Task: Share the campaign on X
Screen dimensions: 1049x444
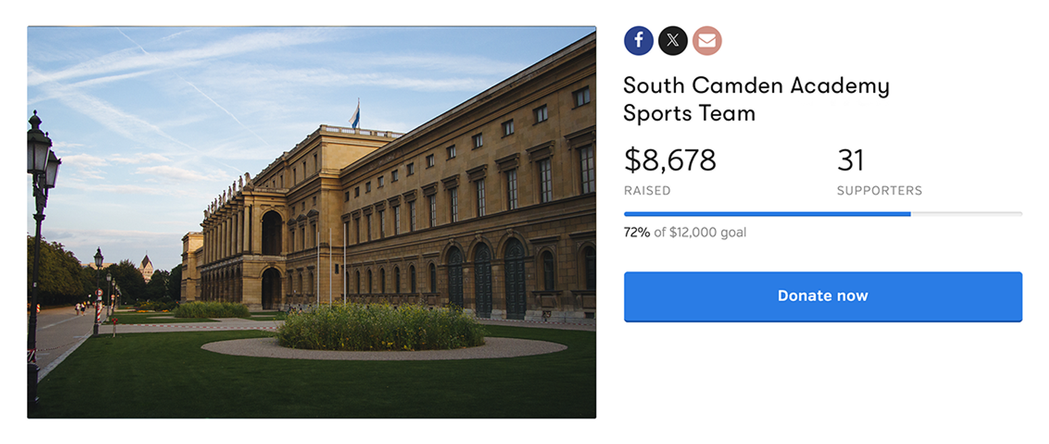Action: pyautogui.click(x=673, y=40)
